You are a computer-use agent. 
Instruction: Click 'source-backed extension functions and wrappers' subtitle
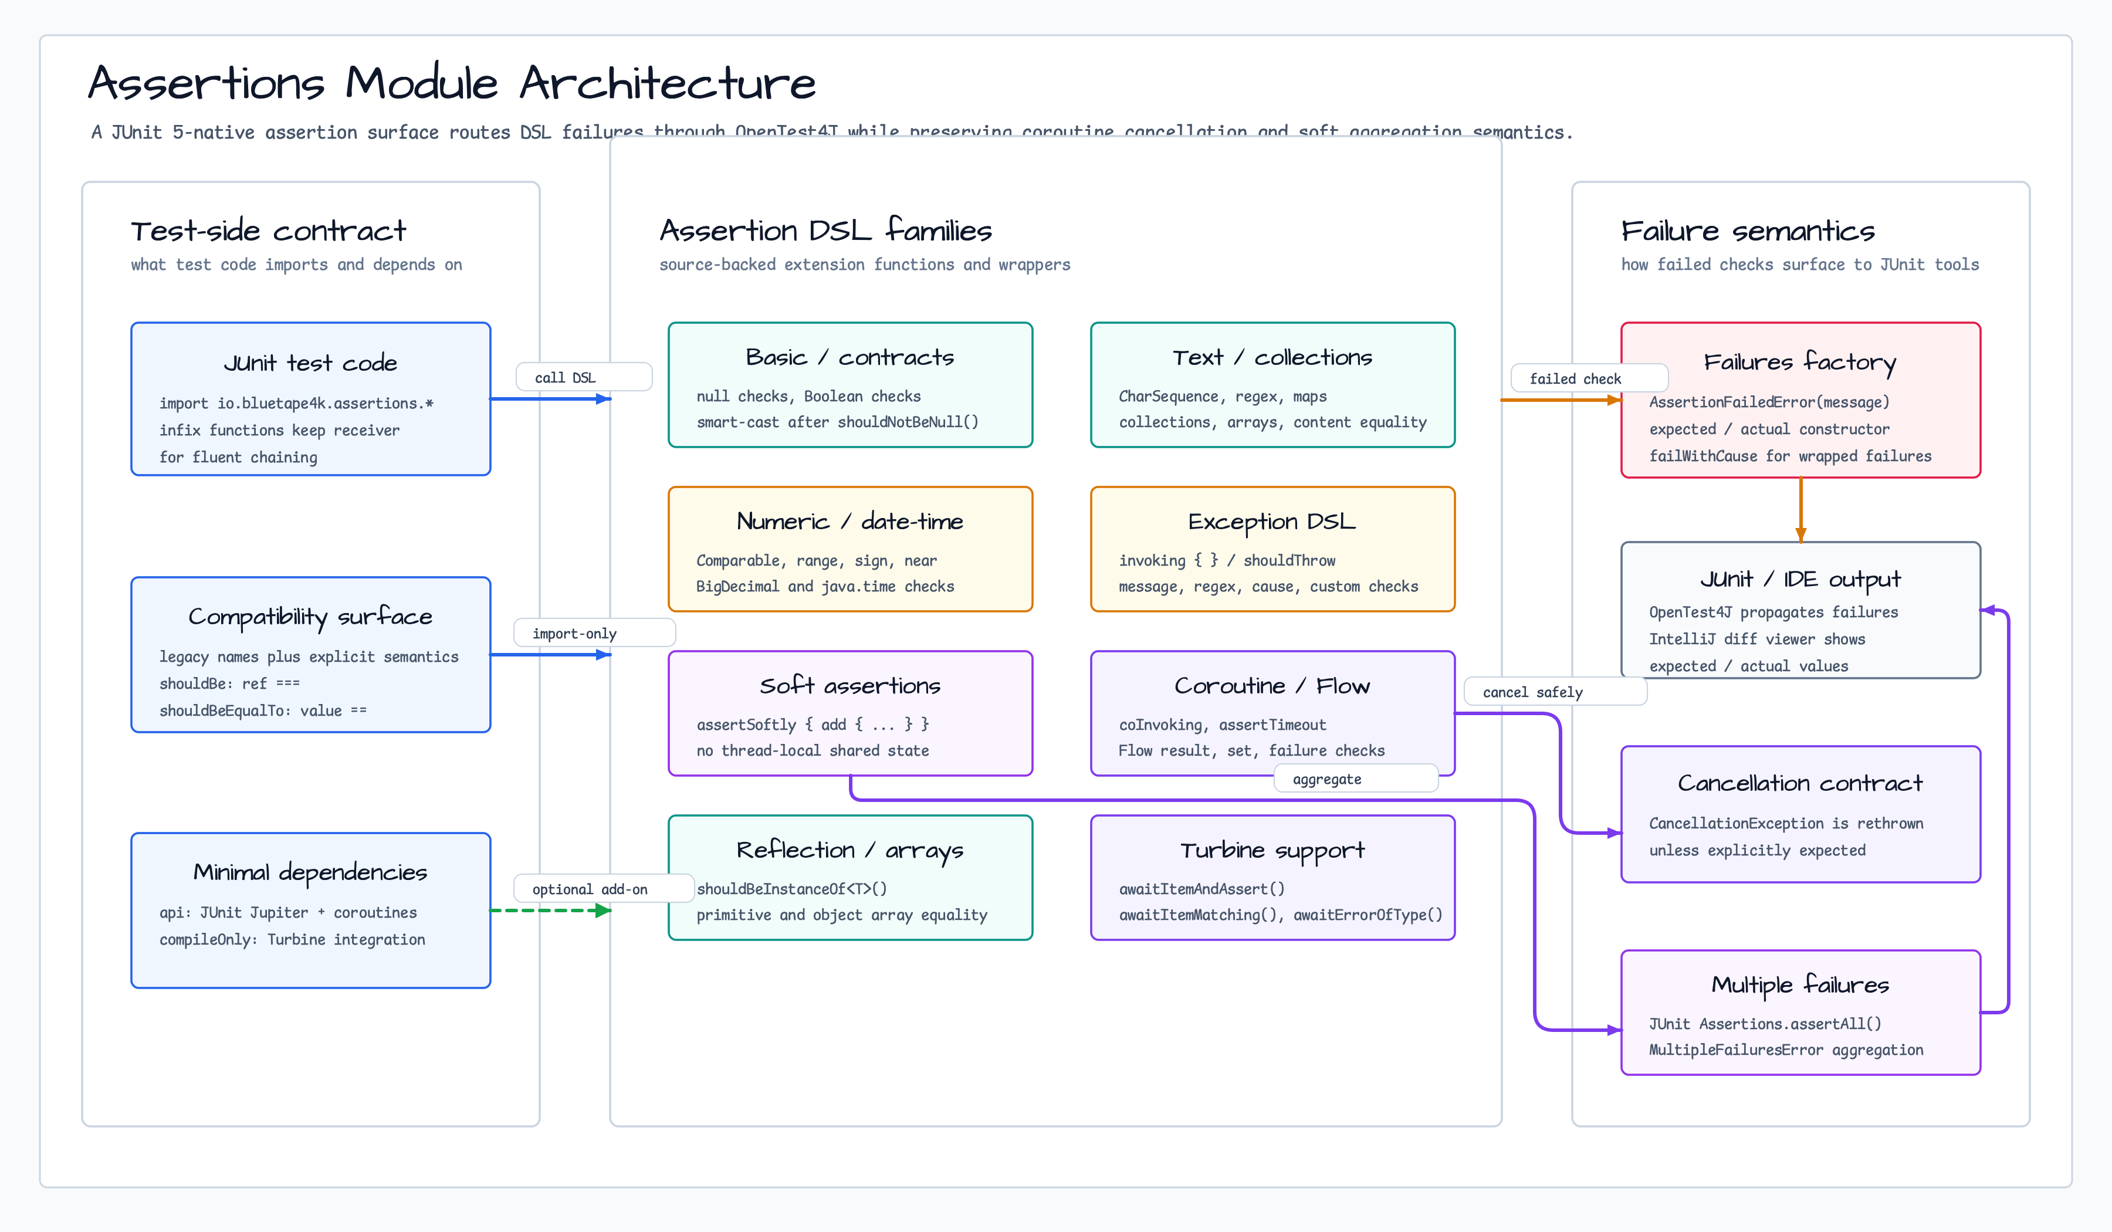[865, 264]
